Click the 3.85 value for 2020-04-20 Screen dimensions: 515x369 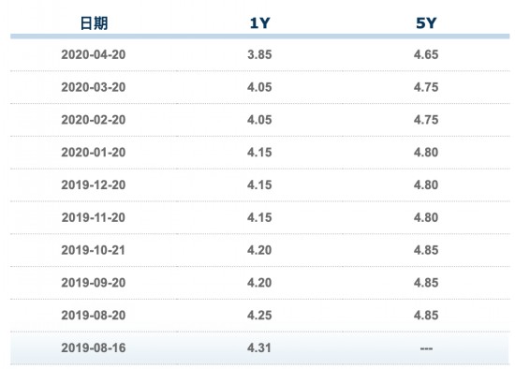click(259, 54)
